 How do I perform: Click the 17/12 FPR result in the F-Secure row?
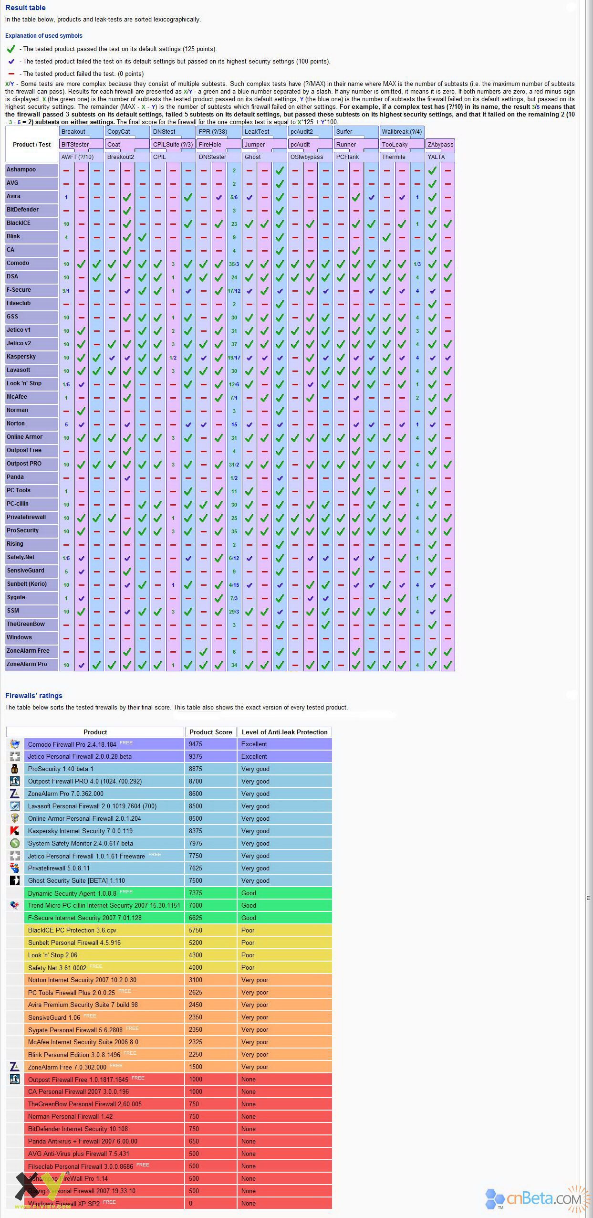pyautogui.click(x=234, y=291)
